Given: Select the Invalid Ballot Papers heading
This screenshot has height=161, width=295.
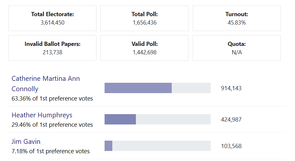Looking at the screenshot, I should [52, 44].
